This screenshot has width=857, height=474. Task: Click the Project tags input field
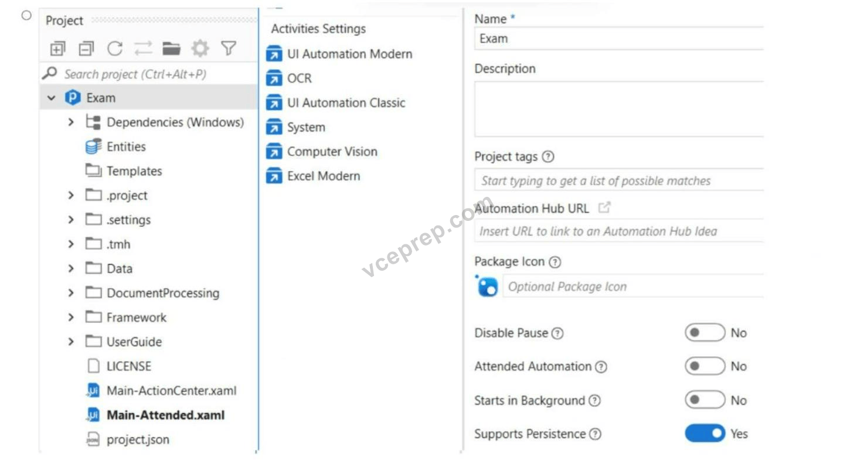tap(619, 180)
